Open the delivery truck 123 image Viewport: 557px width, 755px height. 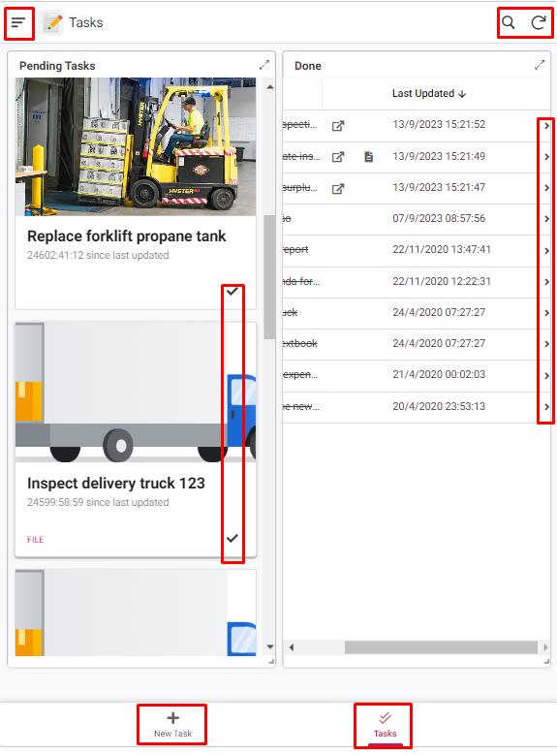coord(136,392)
